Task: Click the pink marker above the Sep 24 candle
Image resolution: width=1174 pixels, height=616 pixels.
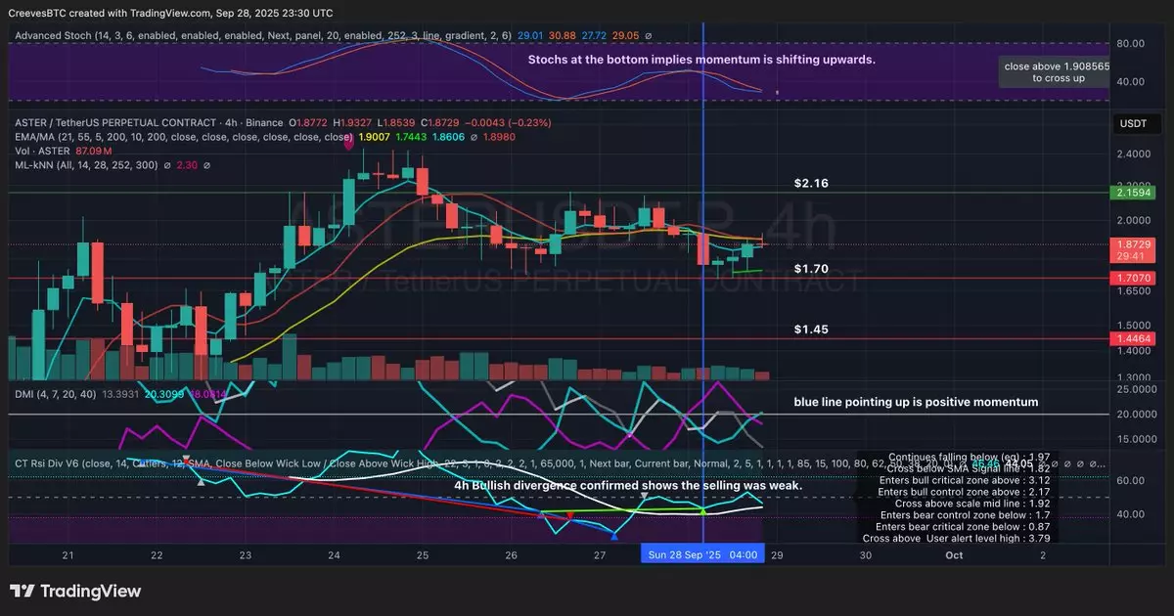Action: (349, 132)
